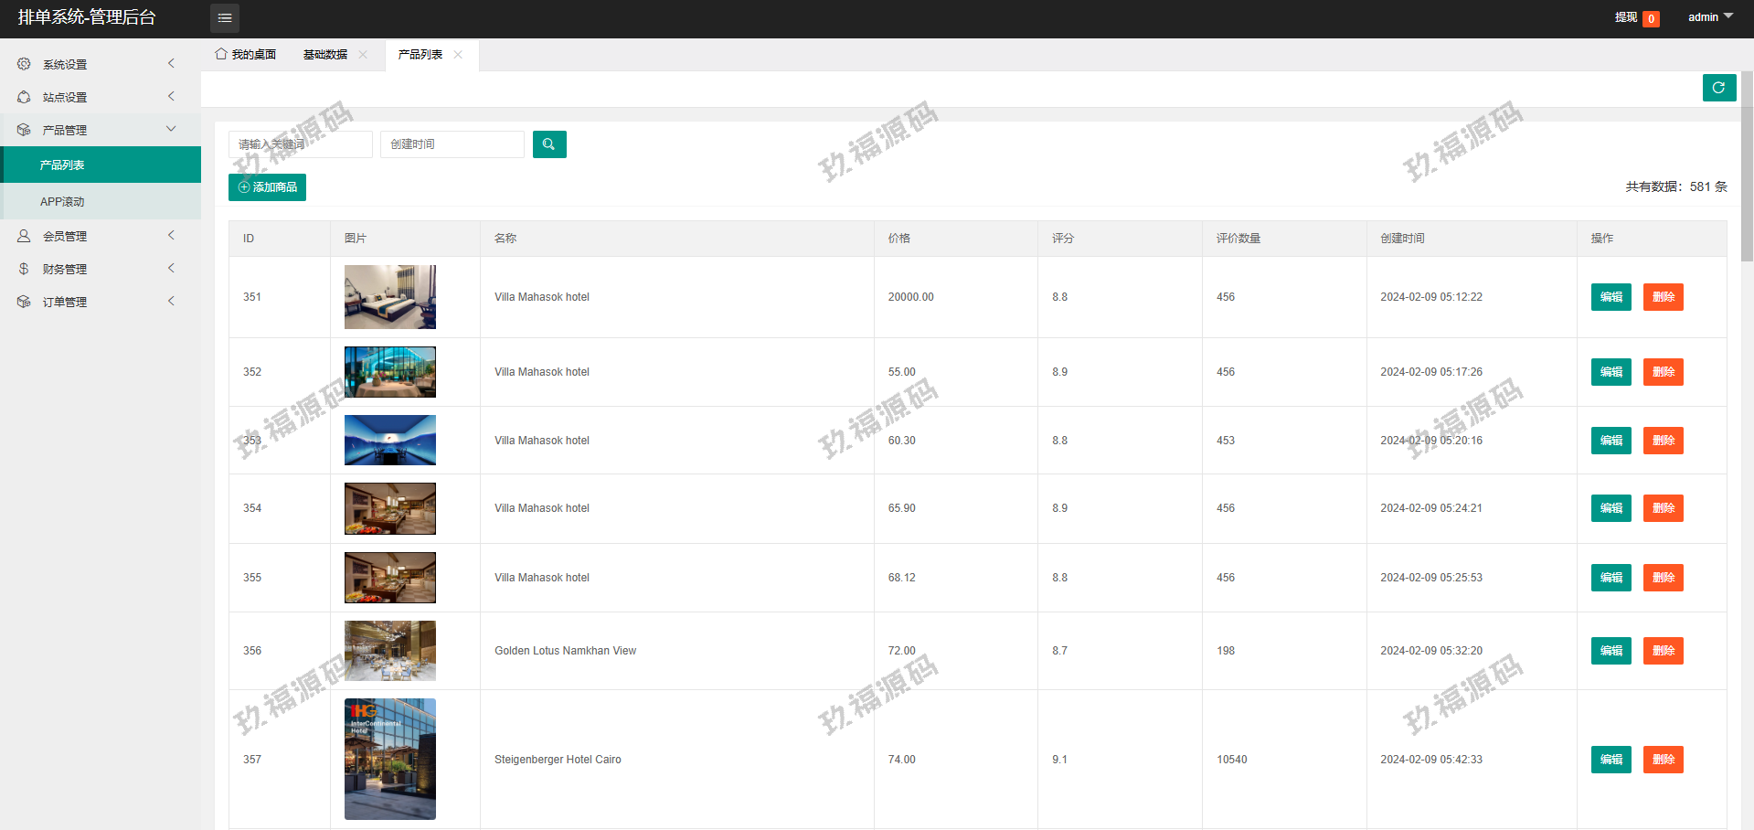Close the 基础数据 tab

point(363,55)
